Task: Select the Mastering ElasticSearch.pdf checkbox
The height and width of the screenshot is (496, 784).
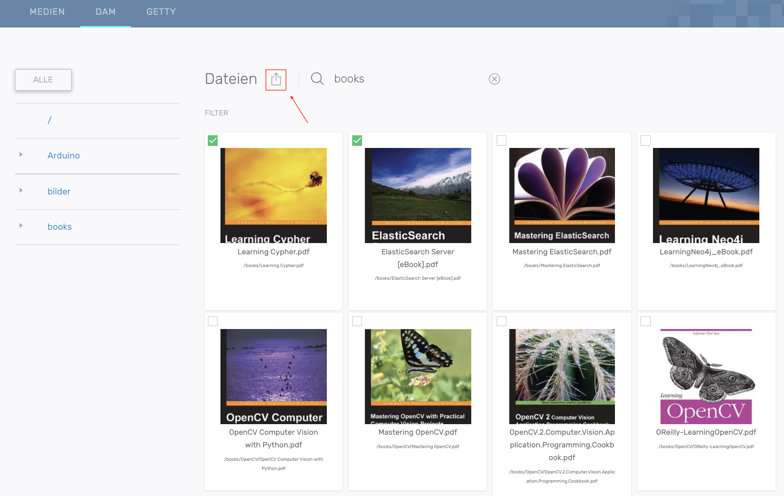Action: (x=501, y=141)
